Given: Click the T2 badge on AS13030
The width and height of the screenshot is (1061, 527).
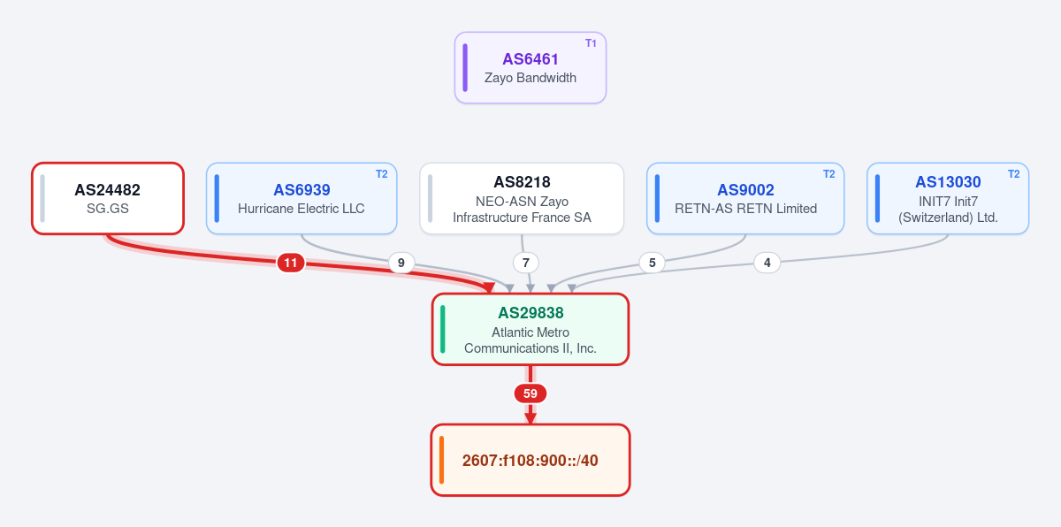Looking at the screenshot, I should click(x=1014, y=174).
